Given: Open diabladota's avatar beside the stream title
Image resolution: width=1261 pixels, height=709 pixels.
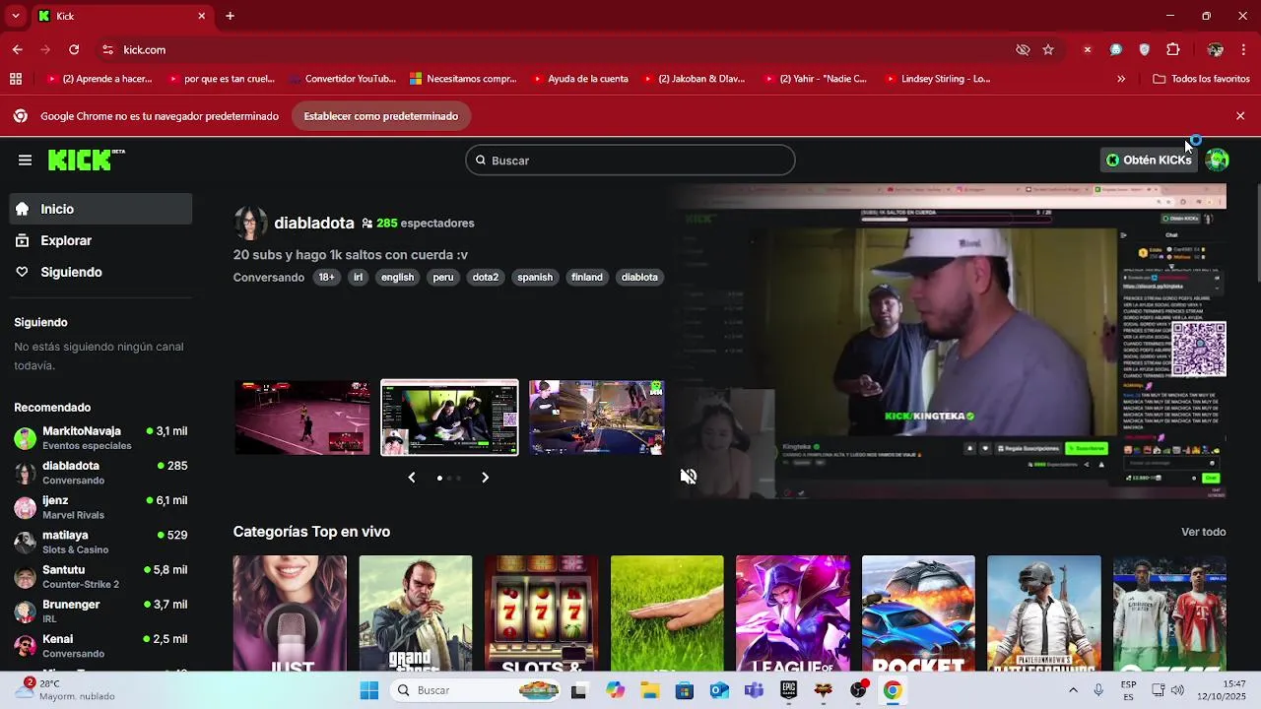Looking at the screenshot, I should [x=250, y=224].
